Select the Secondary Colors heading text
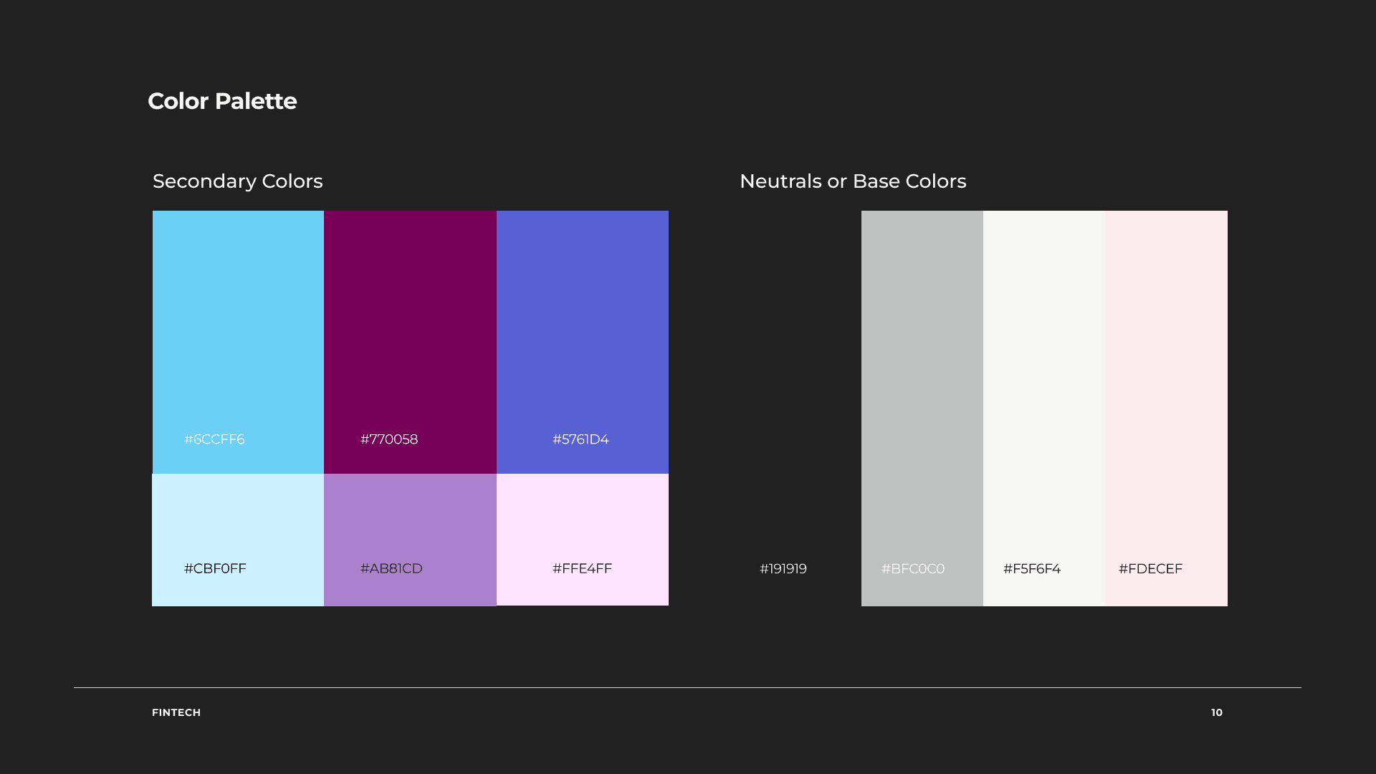This screenshot has height=774, width=1376. (x=237, y=181)
